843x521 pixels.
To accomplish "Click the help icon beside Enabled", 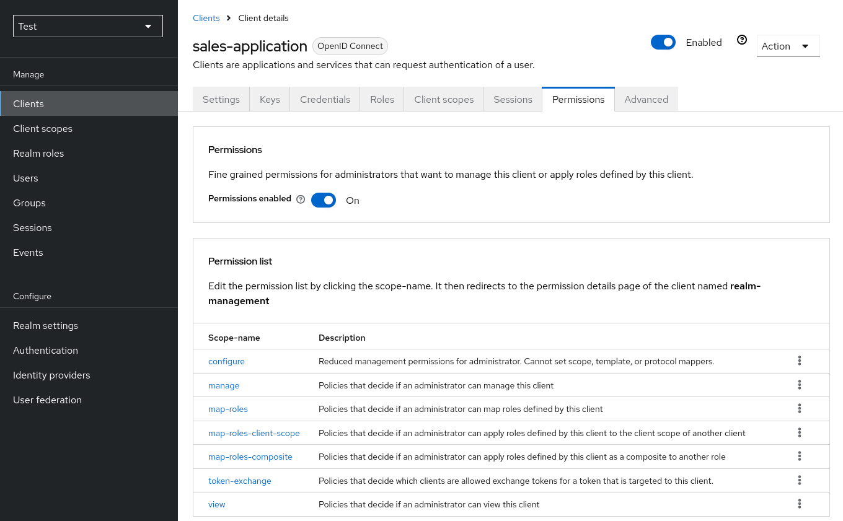I will click(742, 40).
